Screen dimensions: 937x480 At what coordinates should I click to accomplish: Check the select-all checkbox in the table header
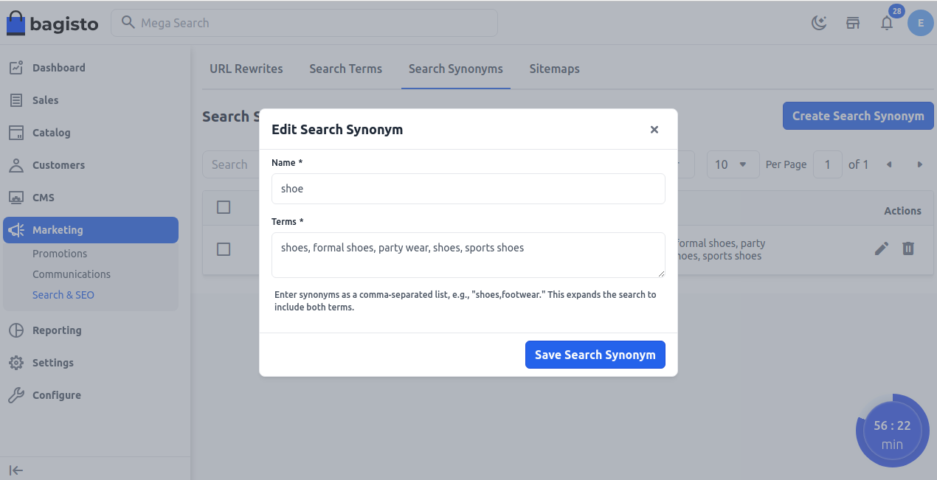click(224, 207)
